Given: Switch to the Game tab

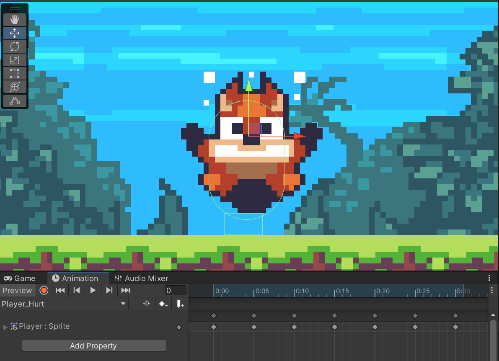Looking at the screenshot, I should pyautogui.click(x=20, y=278).
